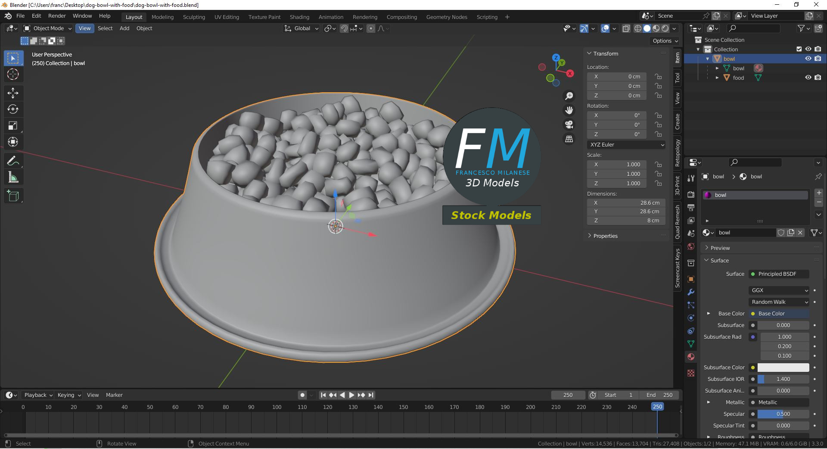
Task: Click the Dimensions Z 8 cm field
Action: pos(626,221)
